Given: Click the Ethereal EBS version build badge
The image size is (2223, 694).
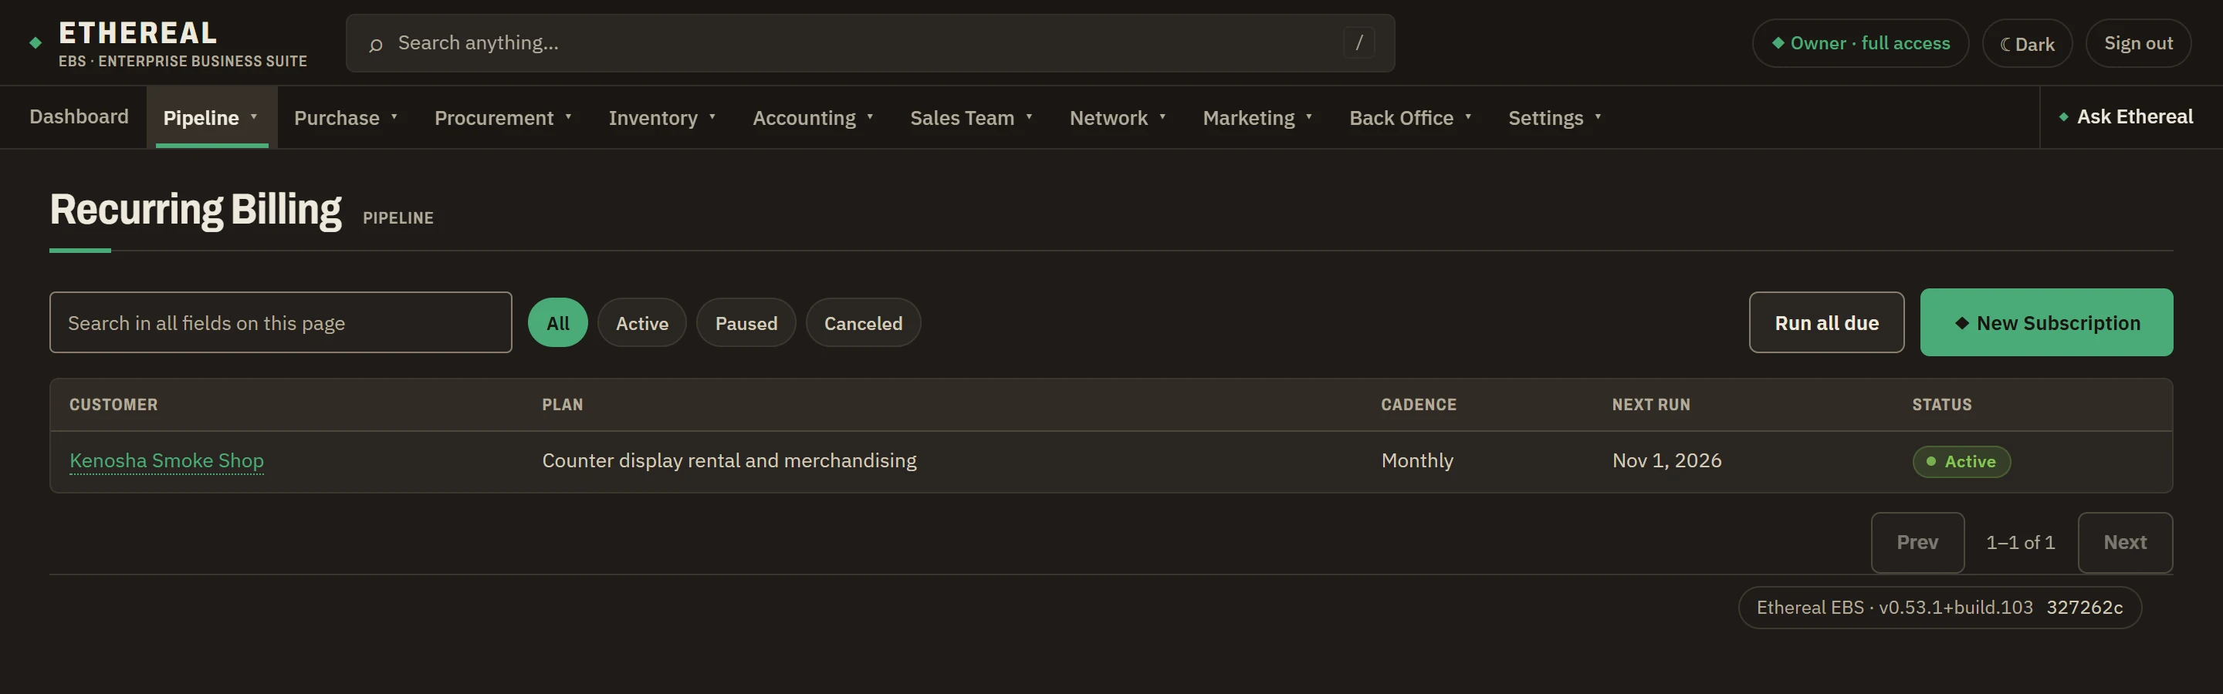Looking at the screenshot, I should 1939,607.
